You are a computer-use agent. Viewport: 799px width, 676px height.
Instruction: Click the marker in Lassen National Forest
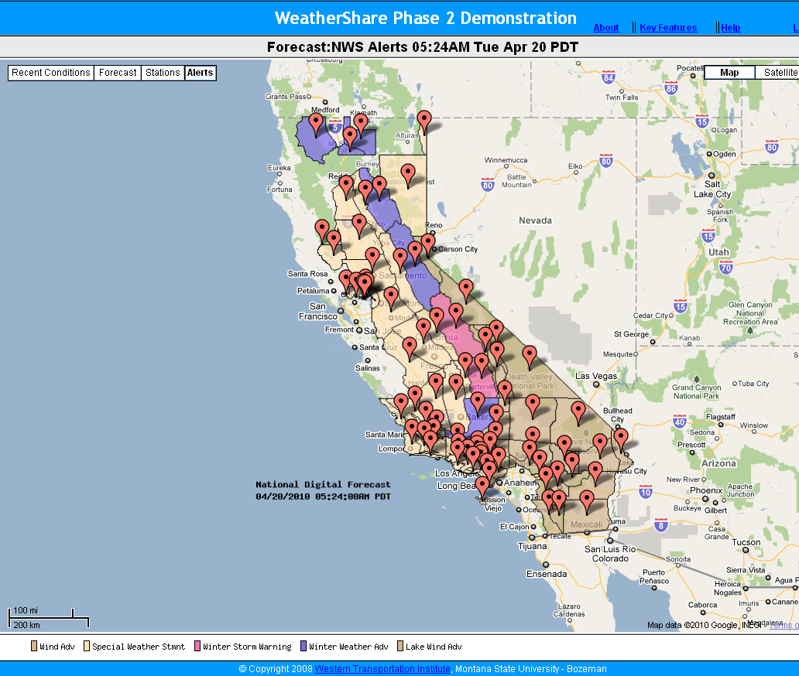point(408,173)
